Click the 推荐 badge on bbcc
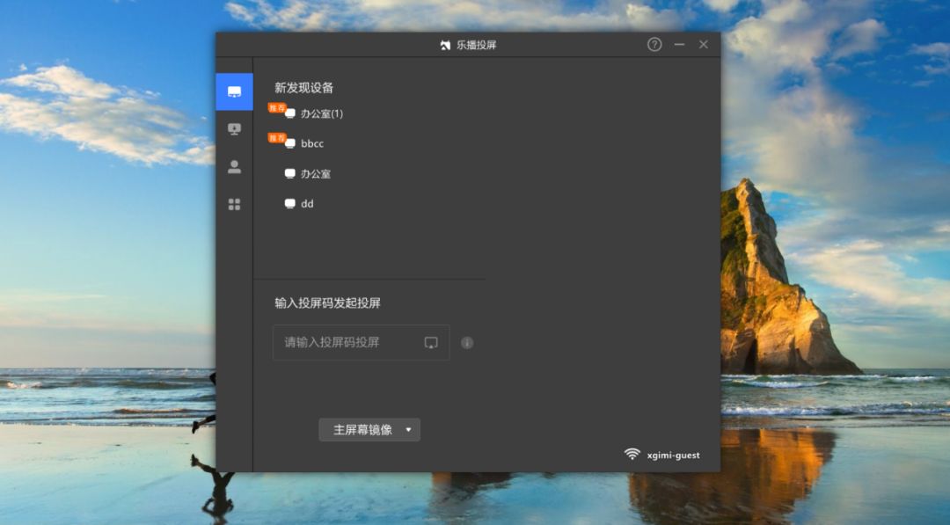Image resolution: width=950 pixels, height=525 pixels. 277,137
